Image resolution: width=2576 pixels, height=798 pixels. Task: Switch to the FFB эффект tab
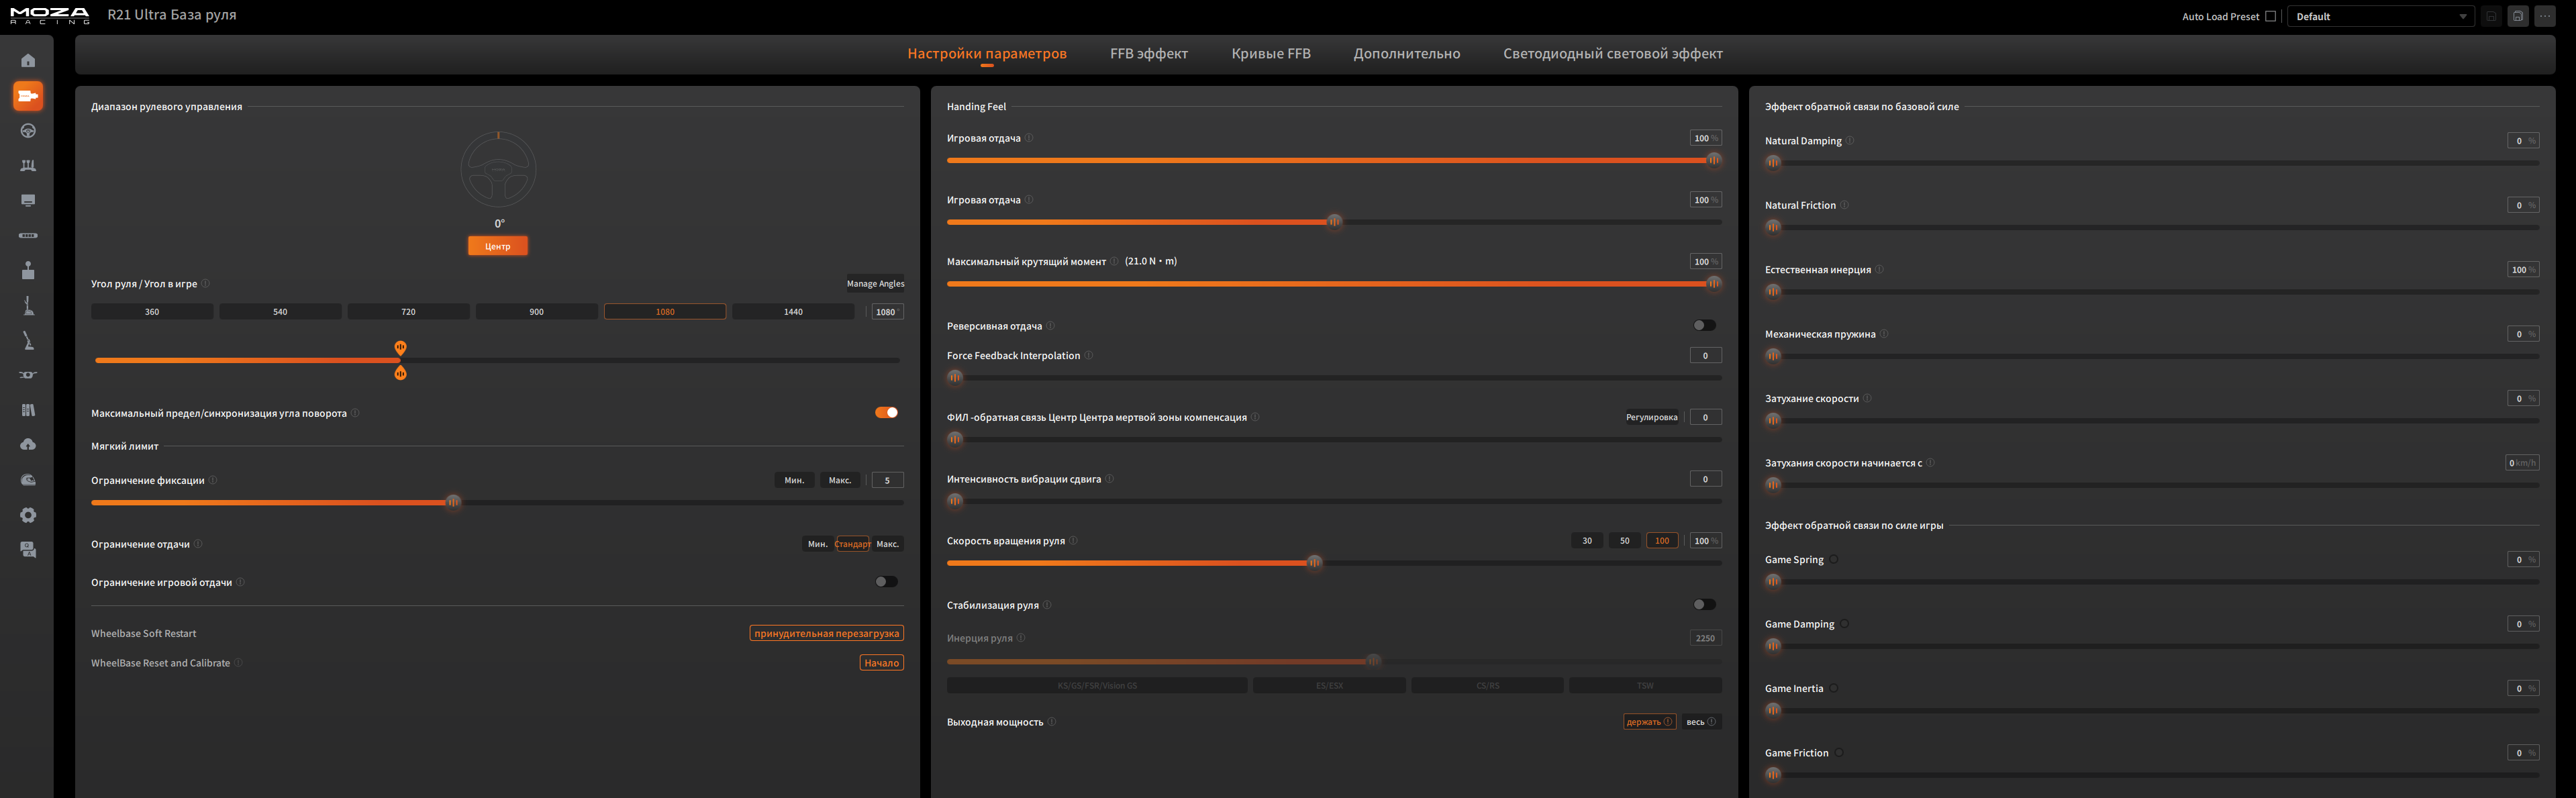pos(1148,54)
